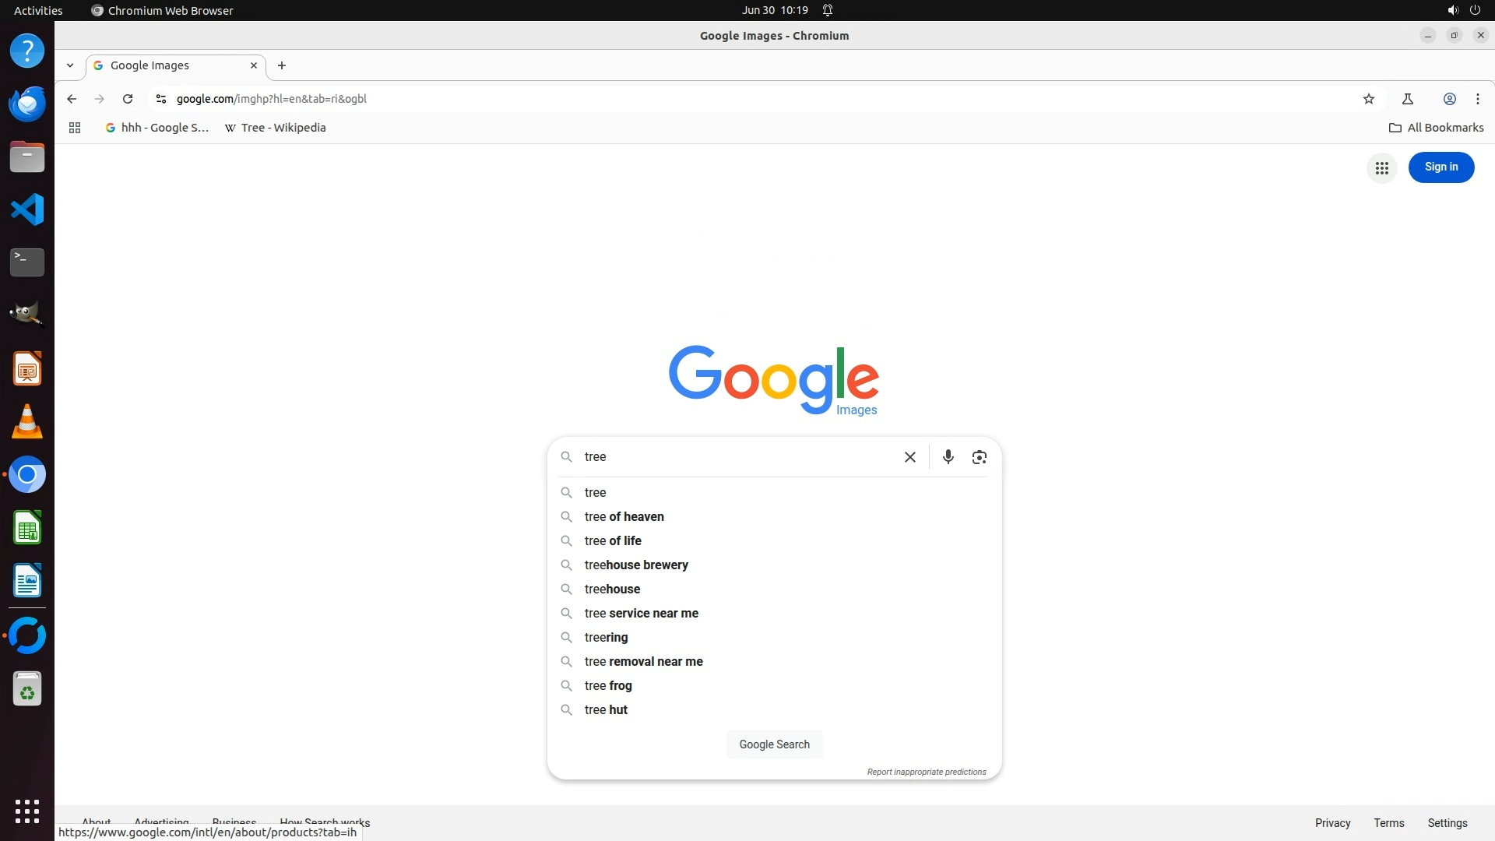View site information icon in address bar

pos(161,99)
